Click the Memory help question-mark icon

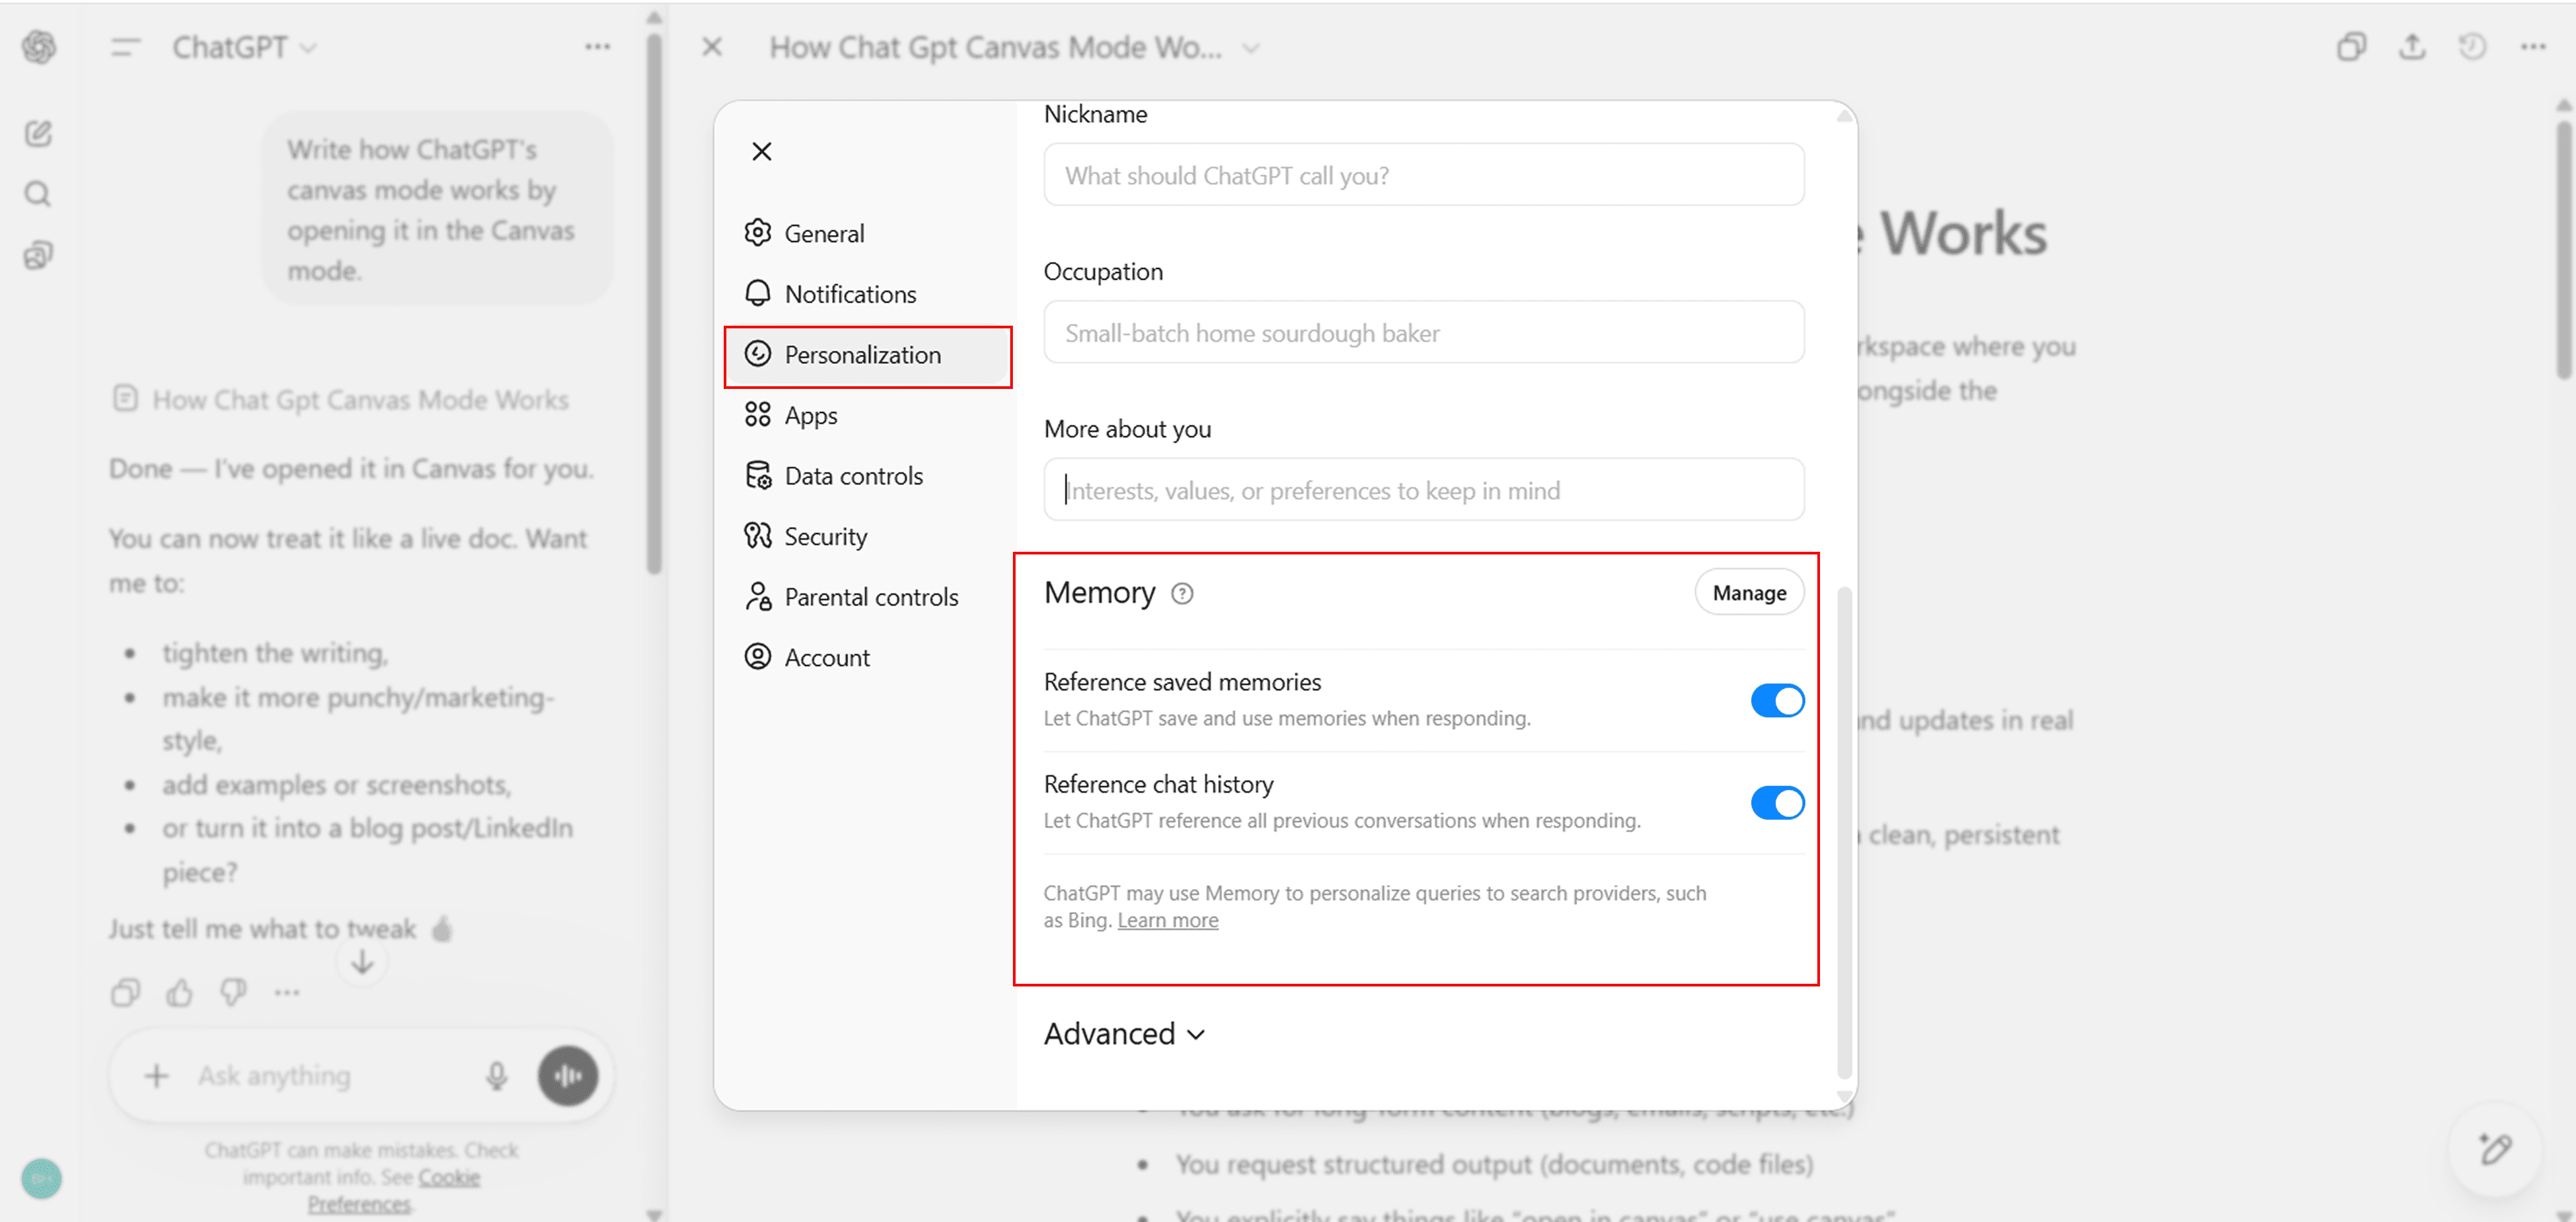point(1182,594)
